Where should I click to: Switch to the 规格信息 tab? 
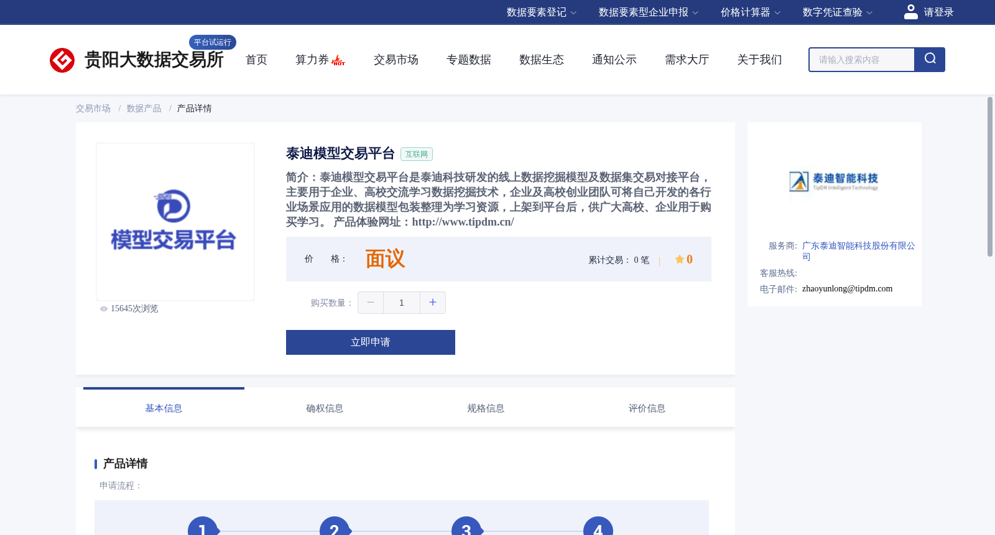[486, 408]
